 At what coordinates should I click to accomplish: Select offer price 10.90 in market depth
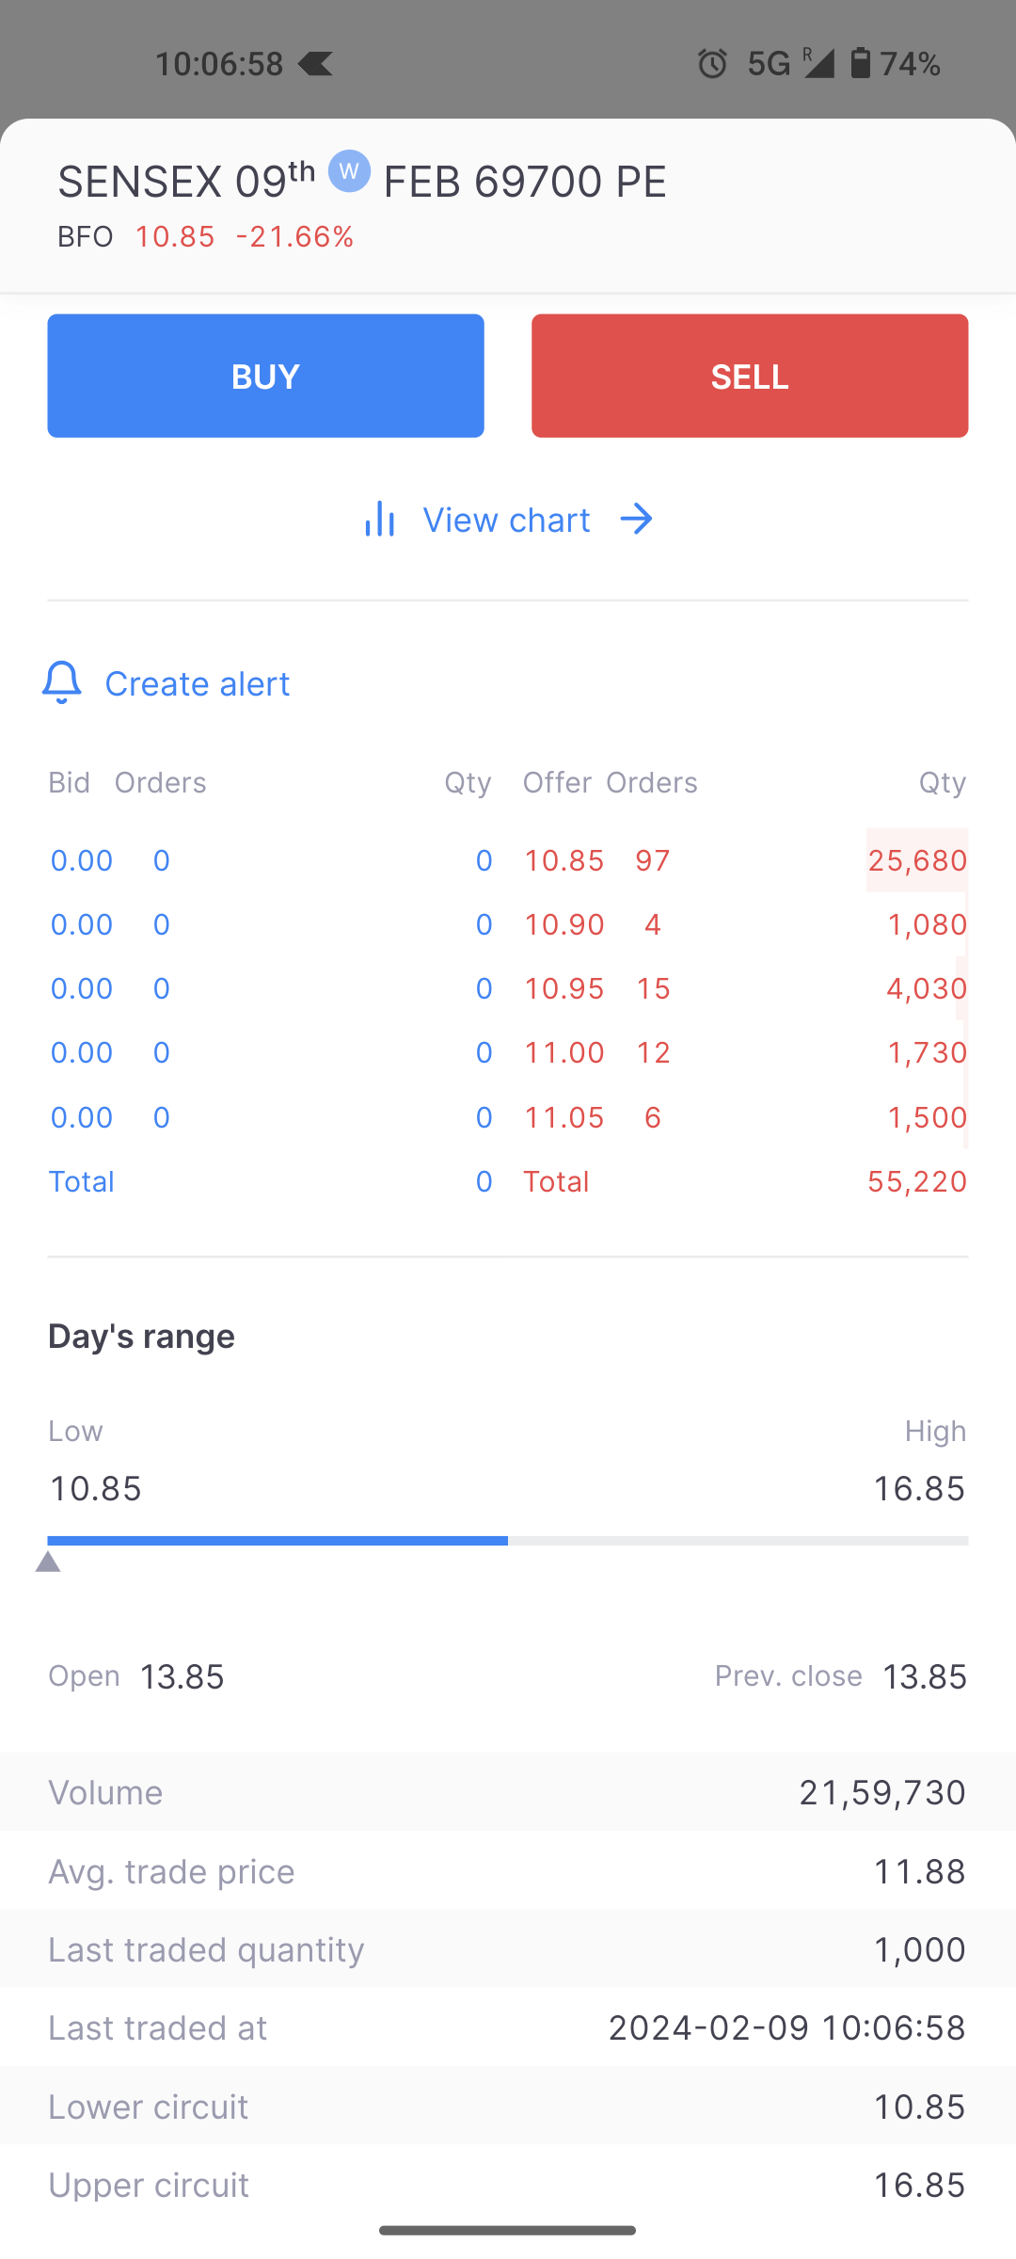[x=564, y=924]
